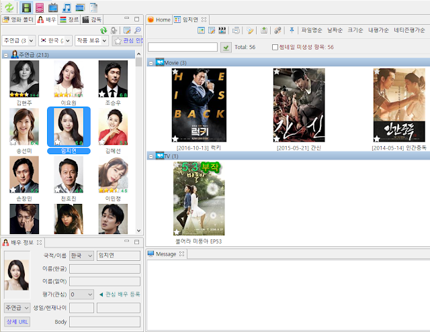Click the grayed actor portrait icon in actor toolbar
Image resolution: width=430 pixels, height=332 pixels.
tap(114, 30)
